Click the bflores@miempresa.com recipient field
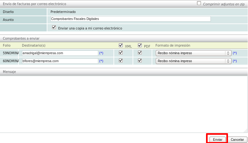This screenshot has width=248, height=143. coord(60,61)
